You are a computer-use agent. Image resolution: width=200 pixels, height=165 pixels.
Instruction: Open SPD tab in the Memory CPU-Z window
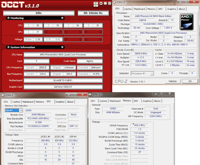[x=136, y=101]
